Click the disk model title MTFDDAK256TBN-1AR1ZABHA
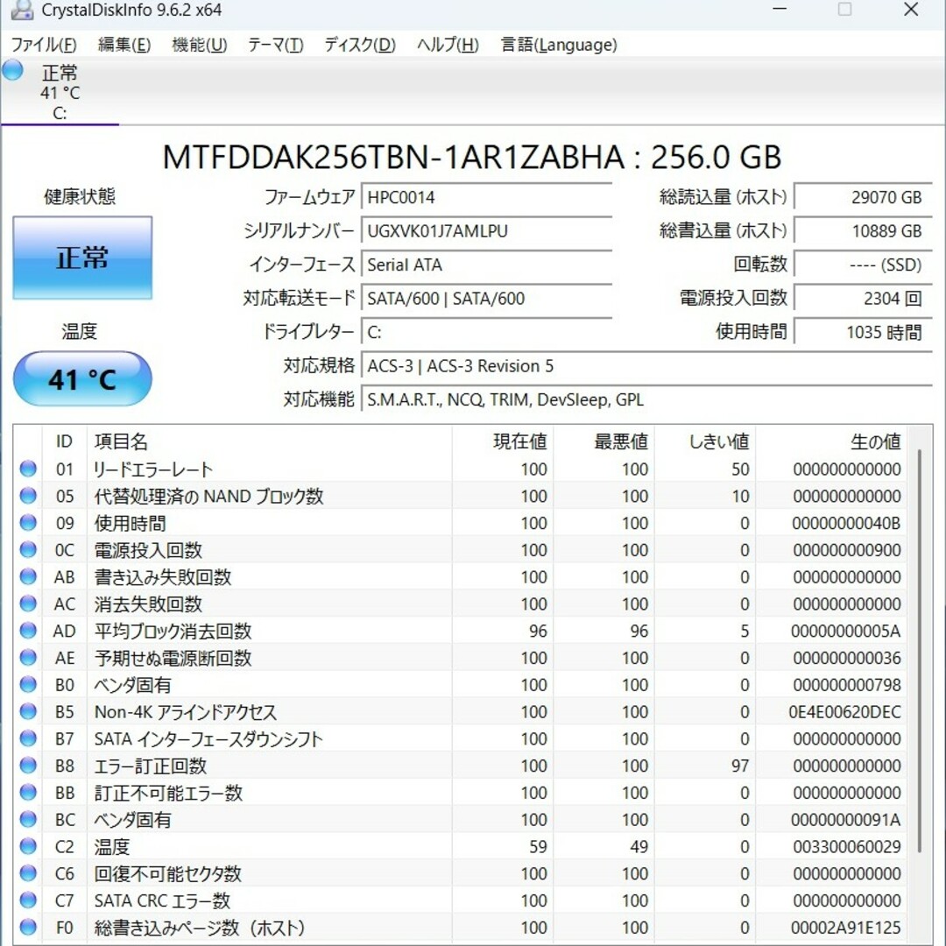Viewport: 946px width, 946px height. (393, 157)
